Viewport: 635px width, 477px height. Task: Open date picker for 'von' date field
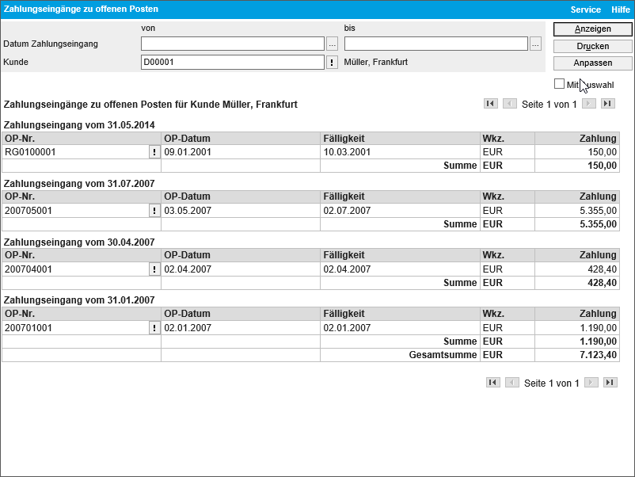pos(332,44)
